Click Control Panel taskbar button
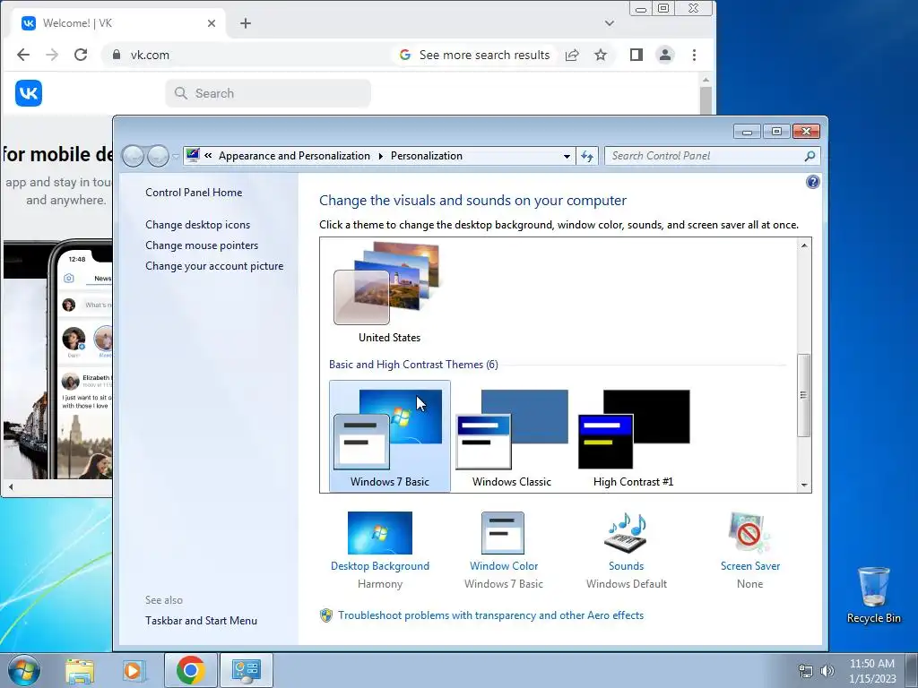Viewport: 918px width, 688px height. (x=247, y=670)
